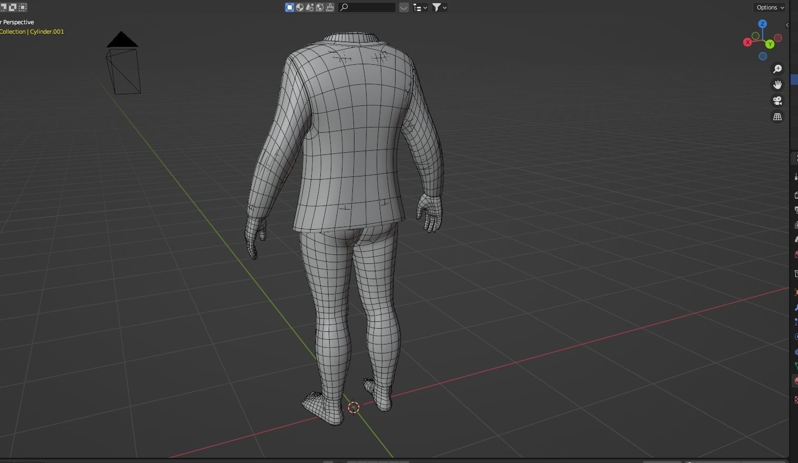Expand the sidebar with the small arrow tab
Screen dimensions: 798x463
pos(787,25)
